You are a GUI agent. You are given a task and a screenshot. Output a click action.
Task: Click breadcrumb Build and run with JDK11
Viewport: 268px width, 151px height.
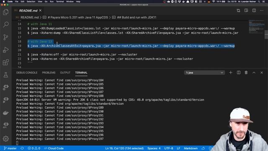[x=137, y=18]
